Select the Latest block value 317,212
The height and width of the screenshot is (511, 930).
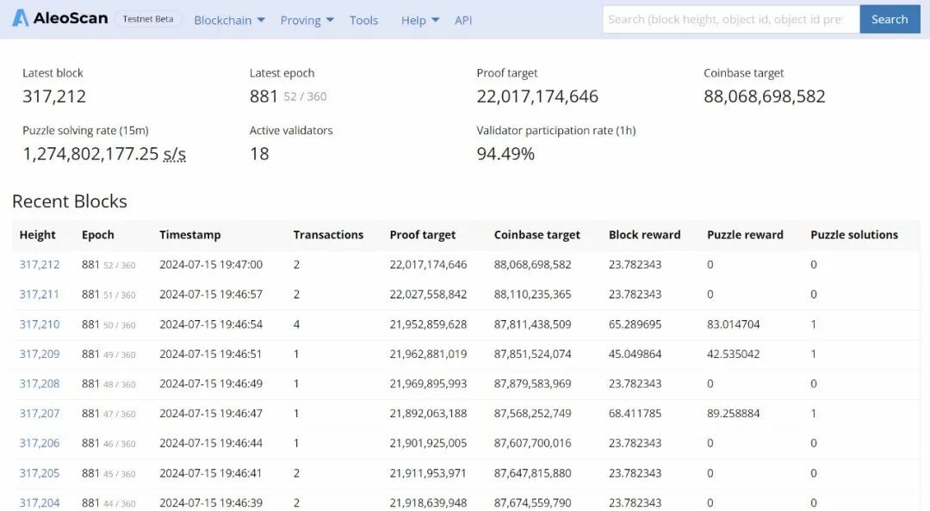[54, 96]
